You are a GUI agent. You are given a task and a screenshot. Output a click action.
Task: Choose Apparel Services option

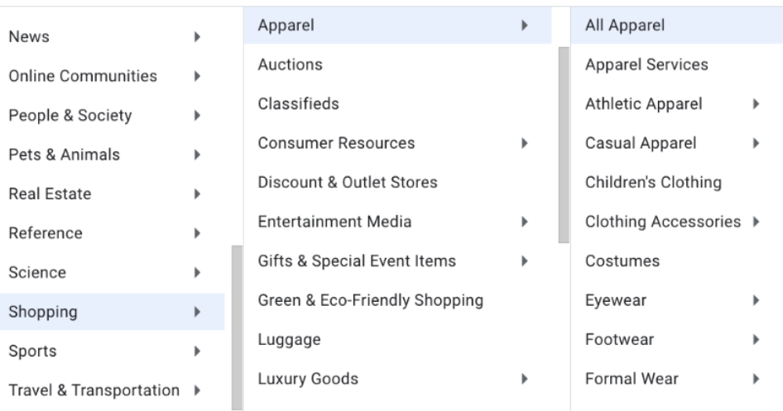pos(646,65)
